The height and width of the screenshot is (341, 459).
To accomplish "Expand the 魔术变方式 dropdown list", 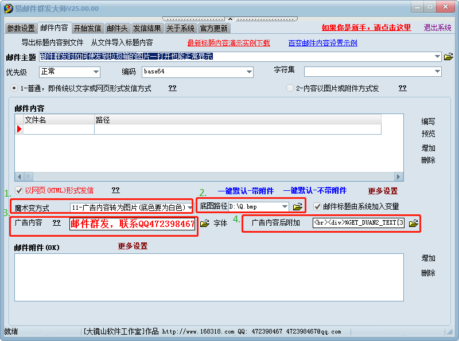I will coord(190,207).
